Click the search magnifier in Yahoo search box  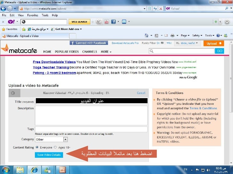click(227, 8)
